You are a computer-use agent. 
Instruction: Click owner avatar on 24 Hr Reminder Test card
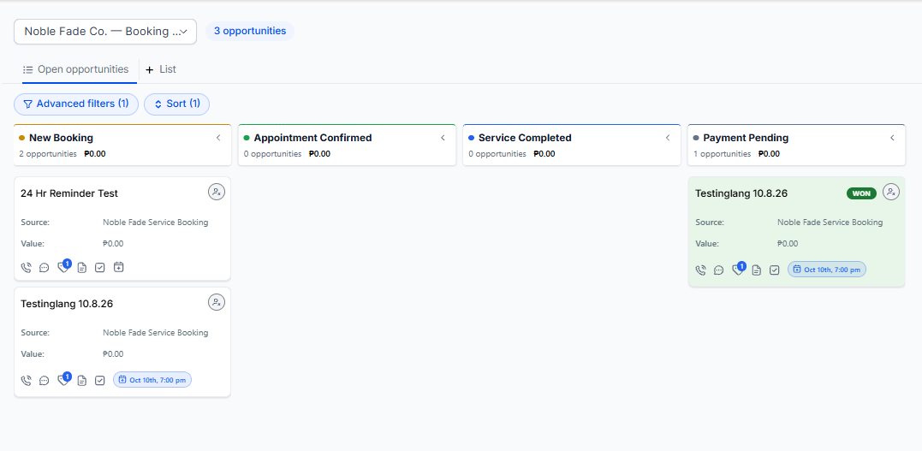pos(217,192)
